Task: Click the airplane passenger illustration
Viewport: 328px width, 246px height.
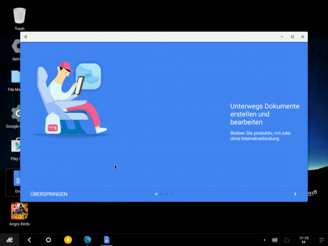Action: pyautogui.click(x=70, y=99)
